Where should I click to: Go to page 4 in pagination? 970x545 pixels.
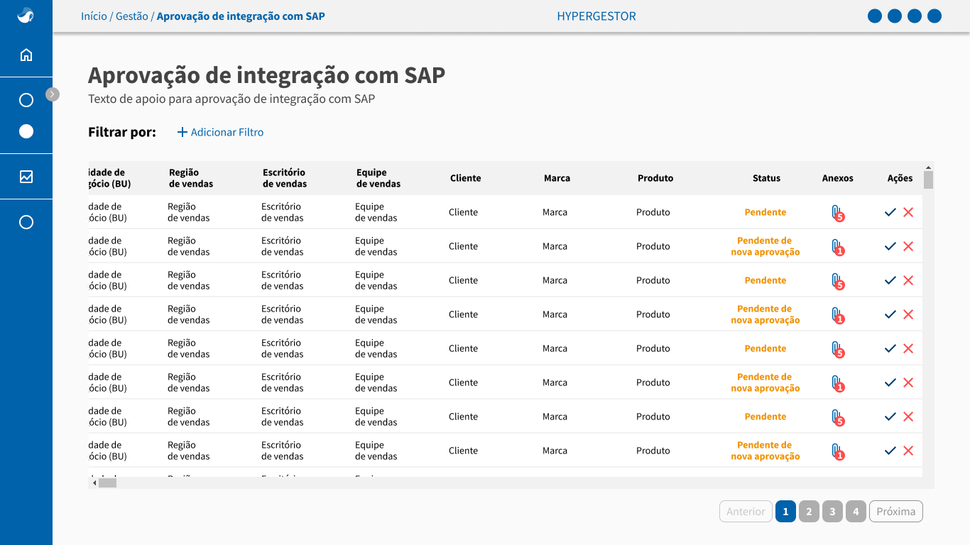click(856, 511)
